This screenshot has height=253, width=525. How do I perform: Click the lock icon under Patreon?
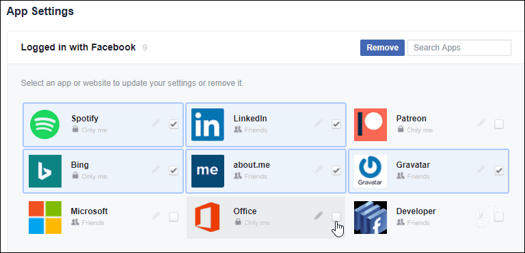[x=401, y=130]
